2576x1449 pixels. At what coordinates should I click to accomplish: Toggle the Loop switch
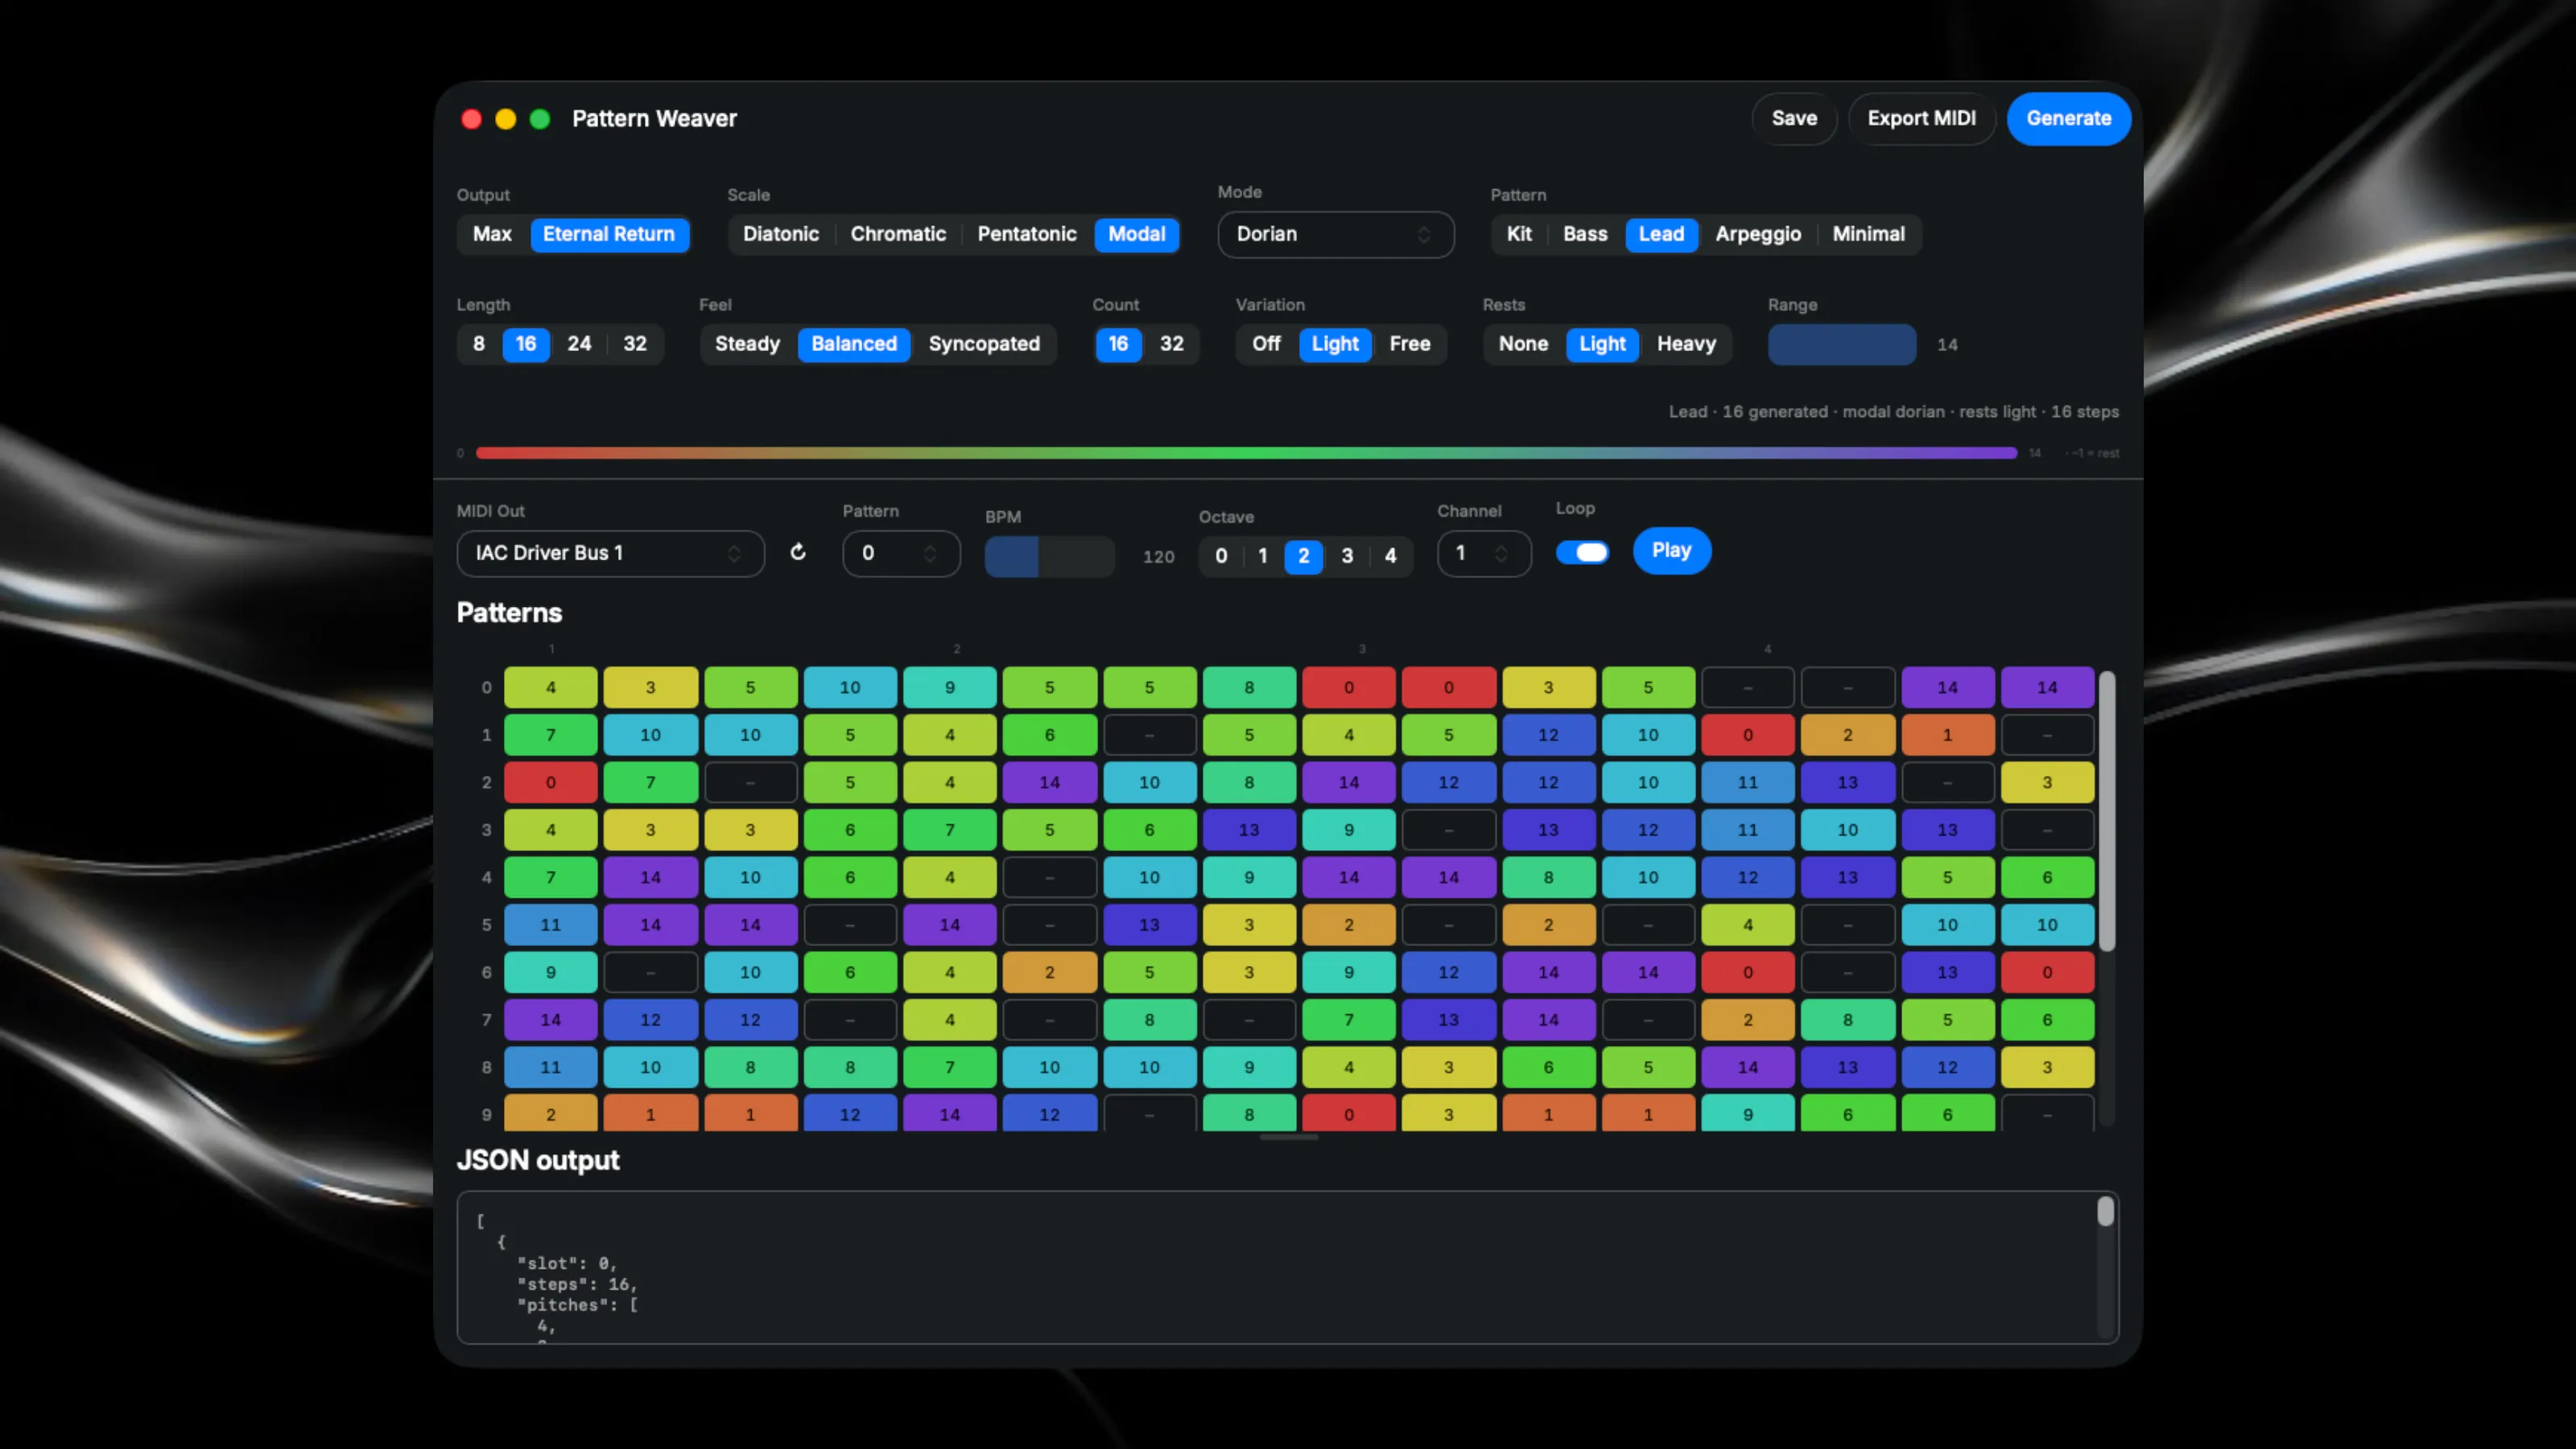(1582, 552)
